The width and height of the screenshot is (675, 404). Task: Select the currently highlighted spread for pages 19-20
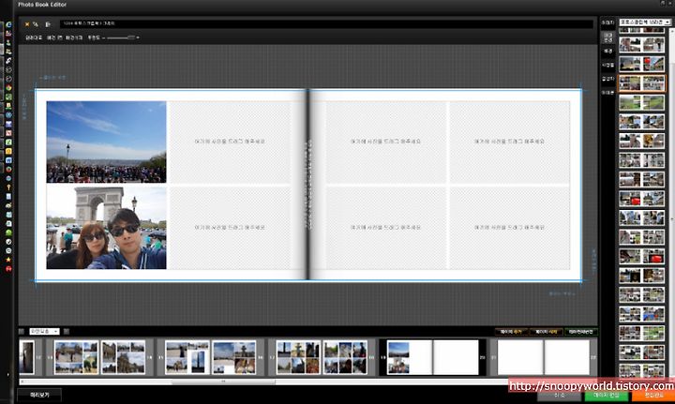click(432, 357)
